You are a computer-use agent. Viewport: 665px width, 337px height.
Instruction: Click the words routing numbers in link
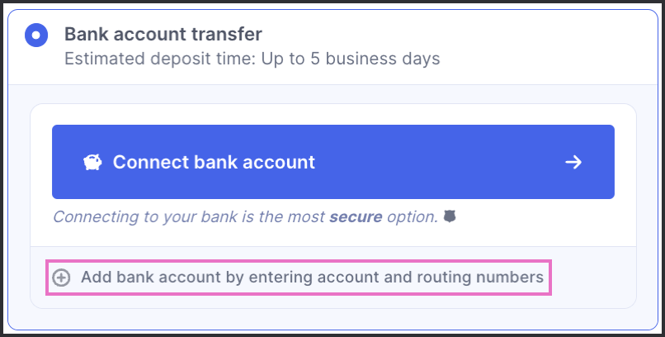tap(480, 278)
